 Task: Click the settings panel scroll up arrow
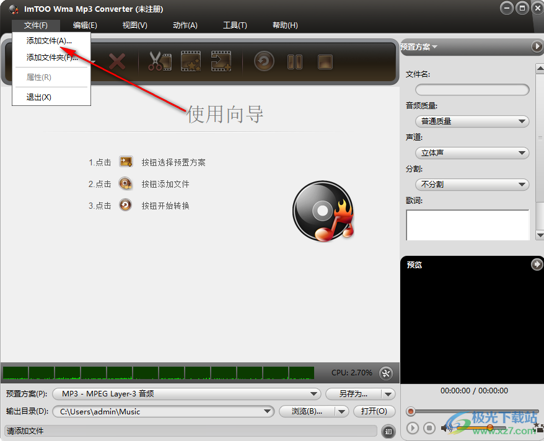click(x=540, y=69)
